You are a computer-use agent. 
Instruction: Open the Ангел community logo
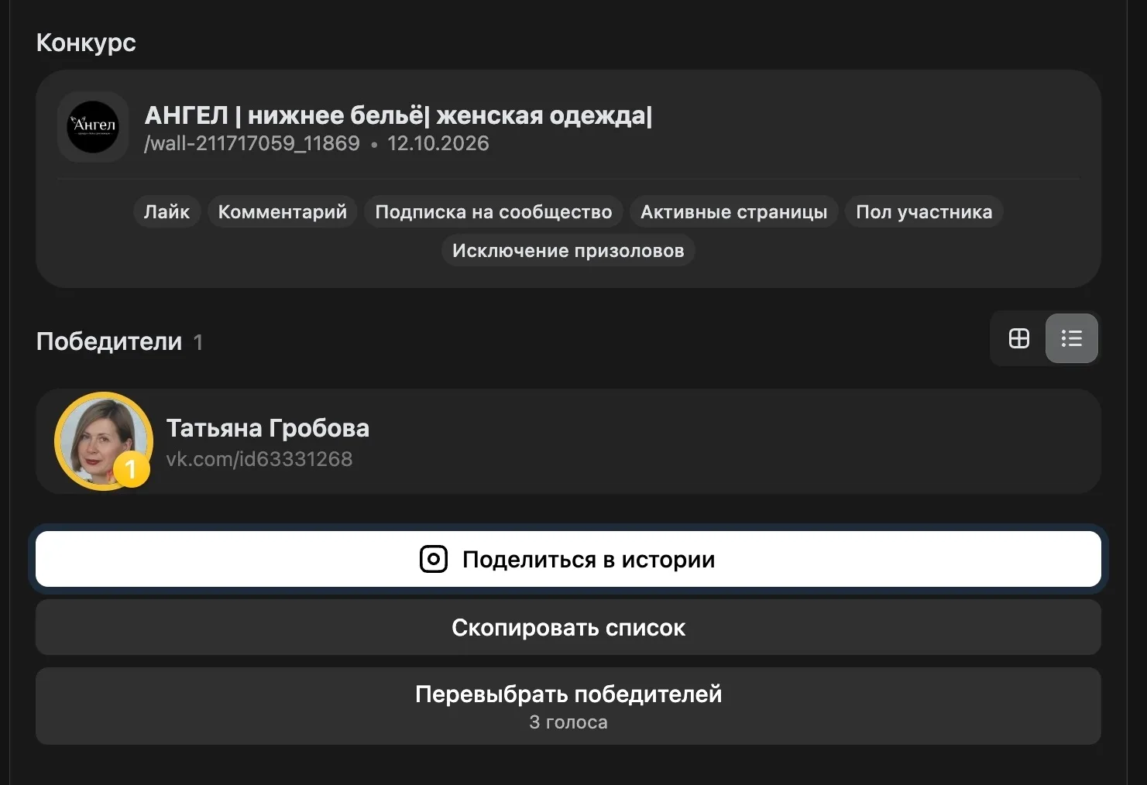coord(93,127)
